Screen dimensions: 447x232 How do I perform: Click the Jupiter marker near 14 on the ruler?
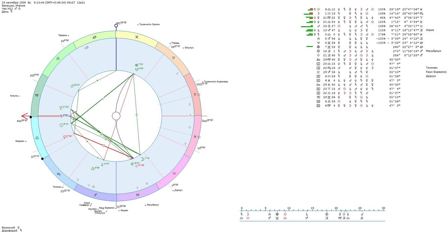click(307, 214)
